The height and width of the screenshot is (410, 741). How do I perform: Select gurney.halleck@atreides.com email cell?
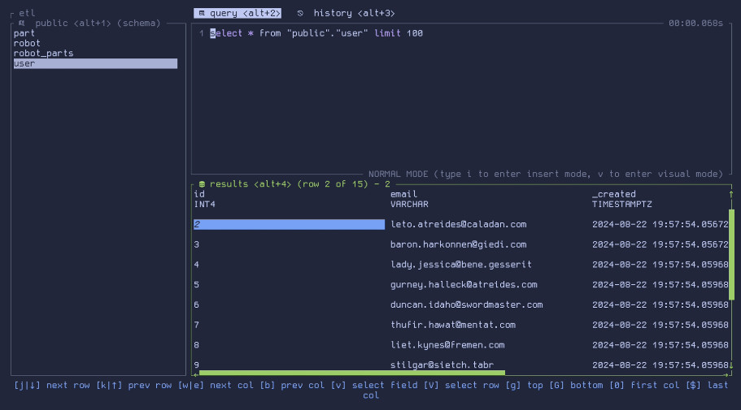(x=464, y=285)
